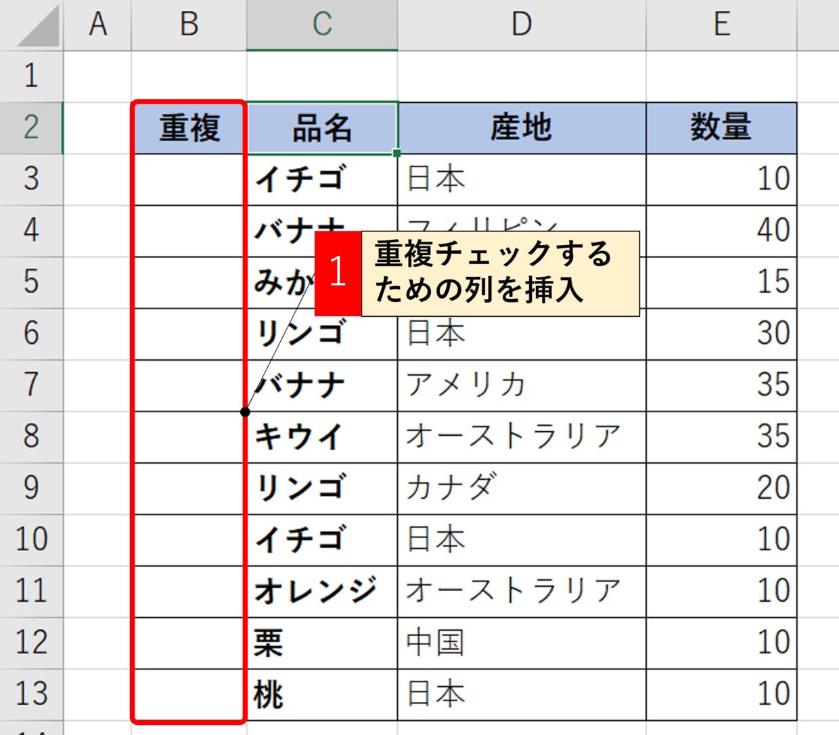Select オーストラリア cell in row 8
Viewport: 839px width, 735px height.
pyautogui.click(x=522, y=437)
